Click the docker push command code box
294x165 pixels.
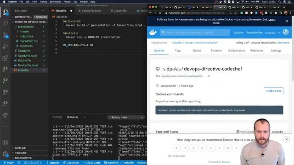pos(219,110)
